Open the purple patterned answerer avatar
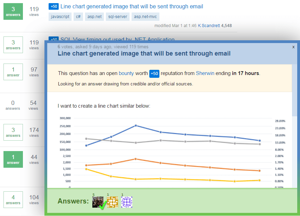Image resolution: width=300 pixels, height=216 pixels. 127,202
